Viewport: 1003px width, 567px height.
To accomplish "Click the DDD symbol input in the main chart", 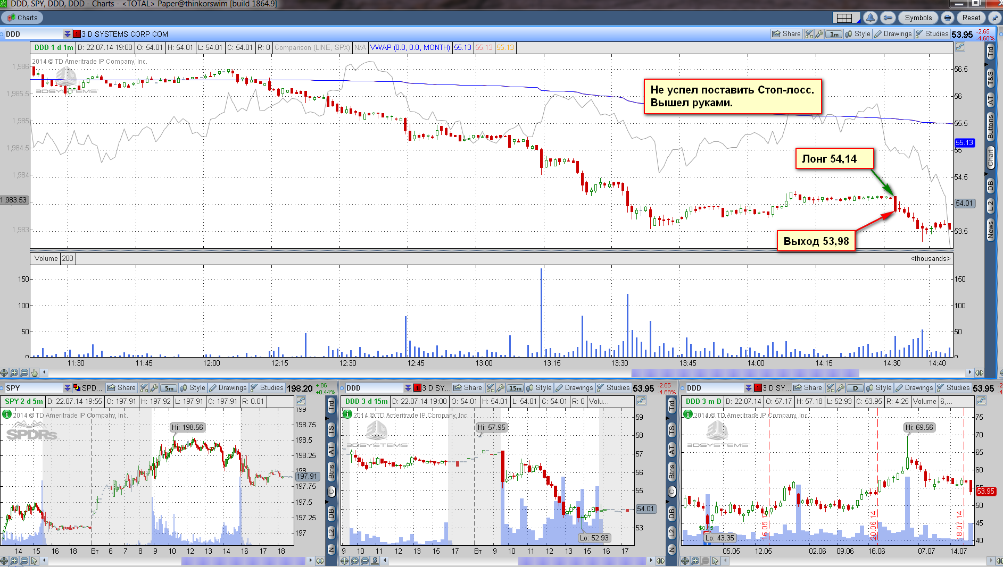I will pos(33,34).
